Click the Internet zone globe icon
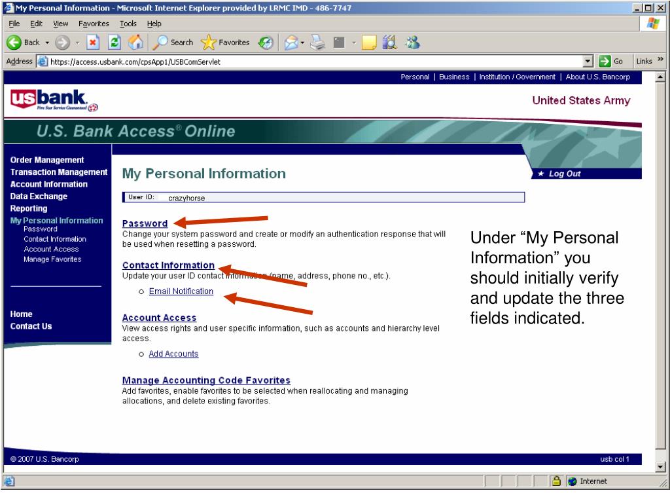Screen dimensions: 670x503 tap(572, 481)
